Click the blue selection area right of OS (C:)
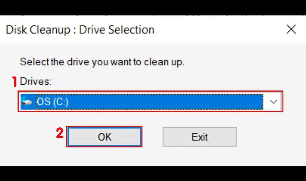Viewport: 306px width, 181px height. (165, 102)
